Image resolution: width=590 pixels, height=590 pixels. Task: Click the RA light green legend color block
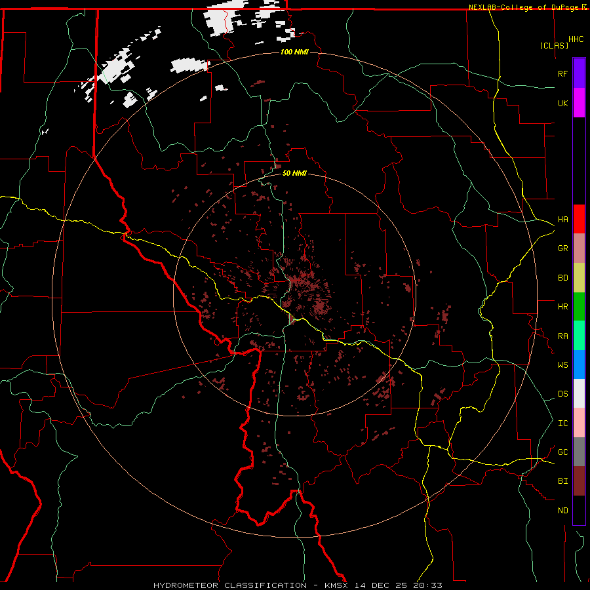pos(579,336)
